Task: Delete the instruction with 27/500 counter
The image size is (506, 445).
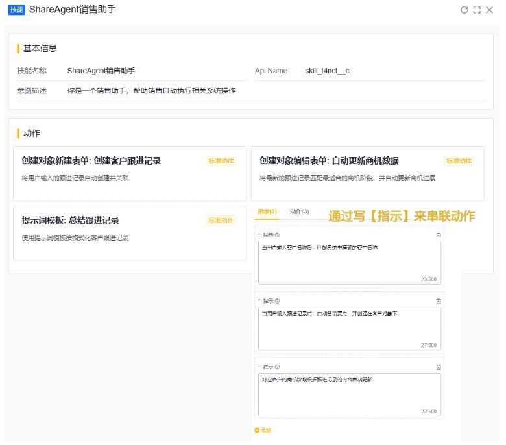Action: tap(439, 301)
